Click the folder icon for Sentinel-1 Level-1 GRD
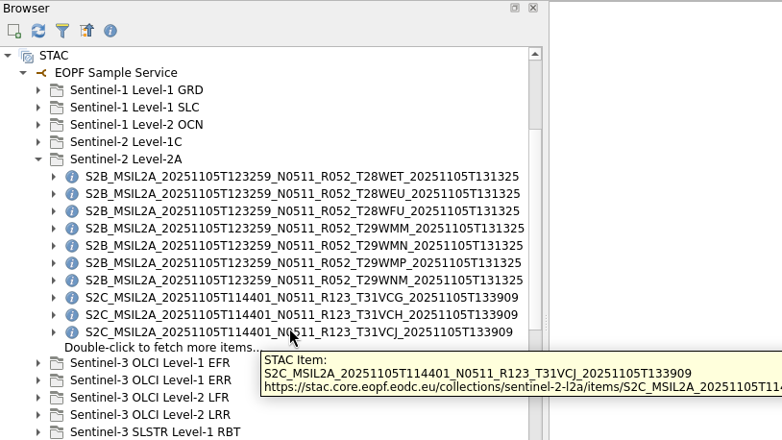 tap(57, 90)
